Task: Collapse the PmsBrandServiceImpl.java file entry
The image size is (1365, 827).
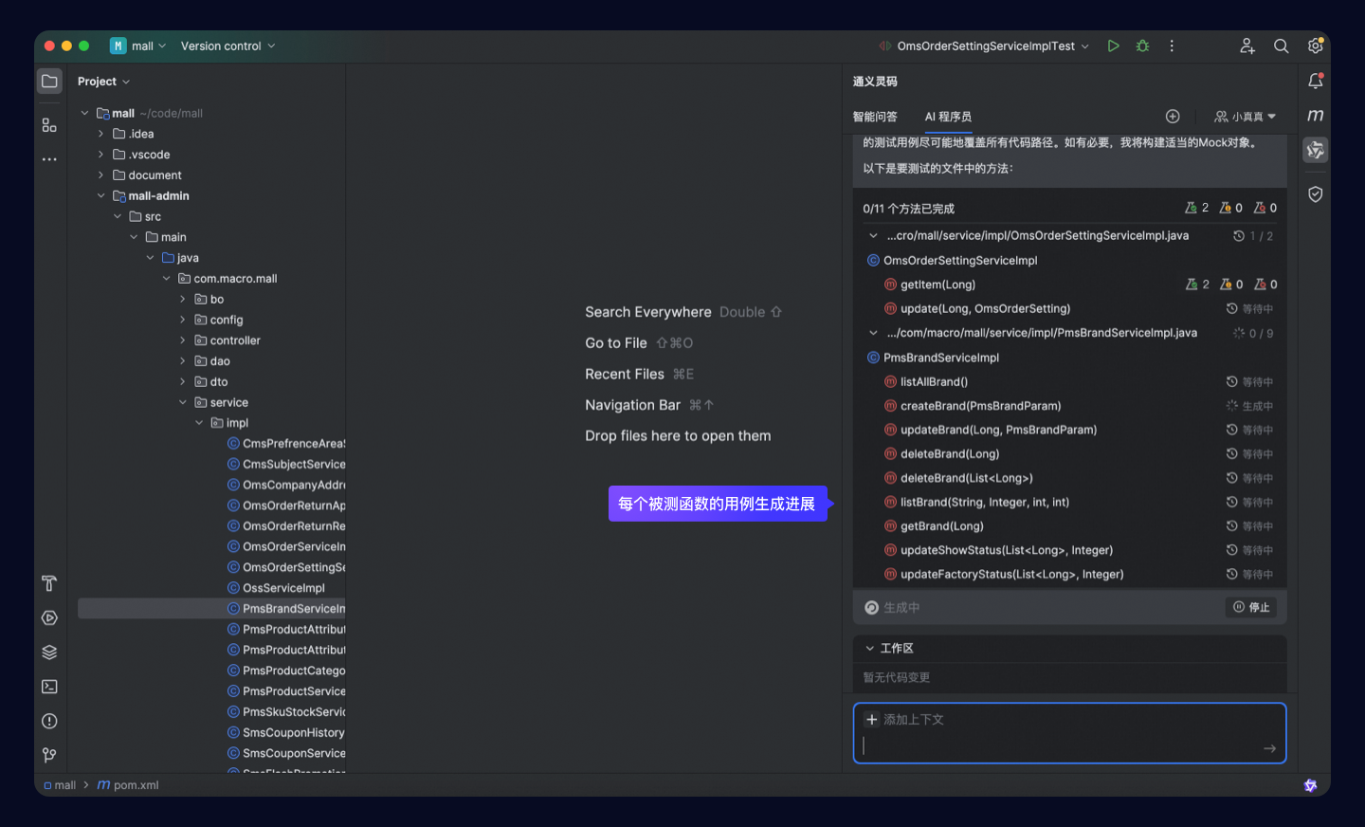Action: (x=873, y=333)
